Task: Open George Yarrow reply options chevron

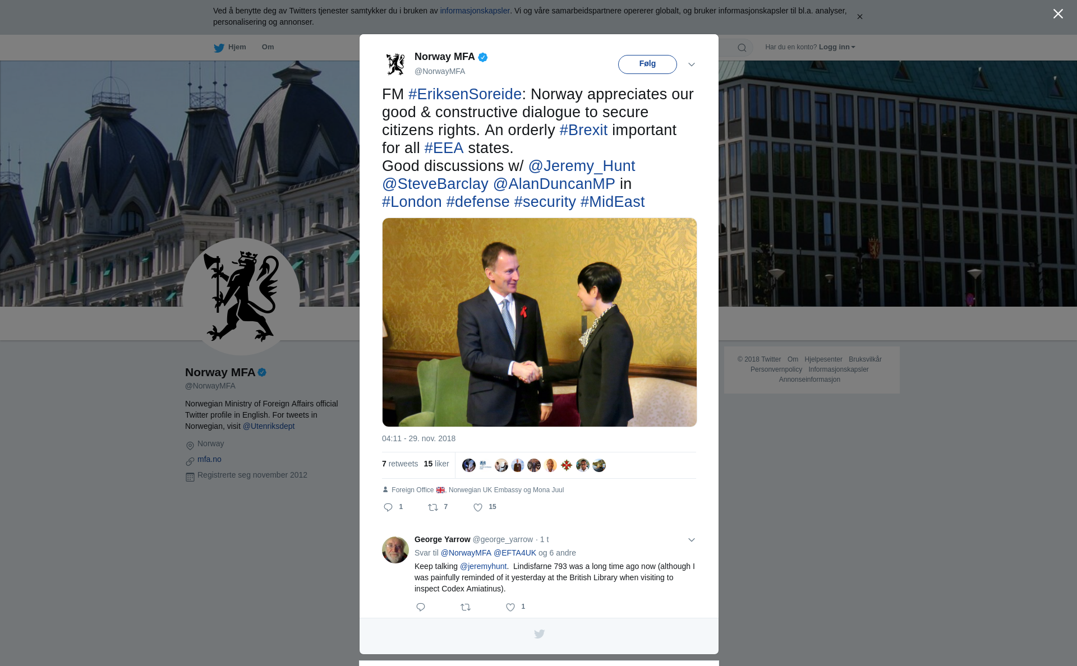Action: click(692, 540)
